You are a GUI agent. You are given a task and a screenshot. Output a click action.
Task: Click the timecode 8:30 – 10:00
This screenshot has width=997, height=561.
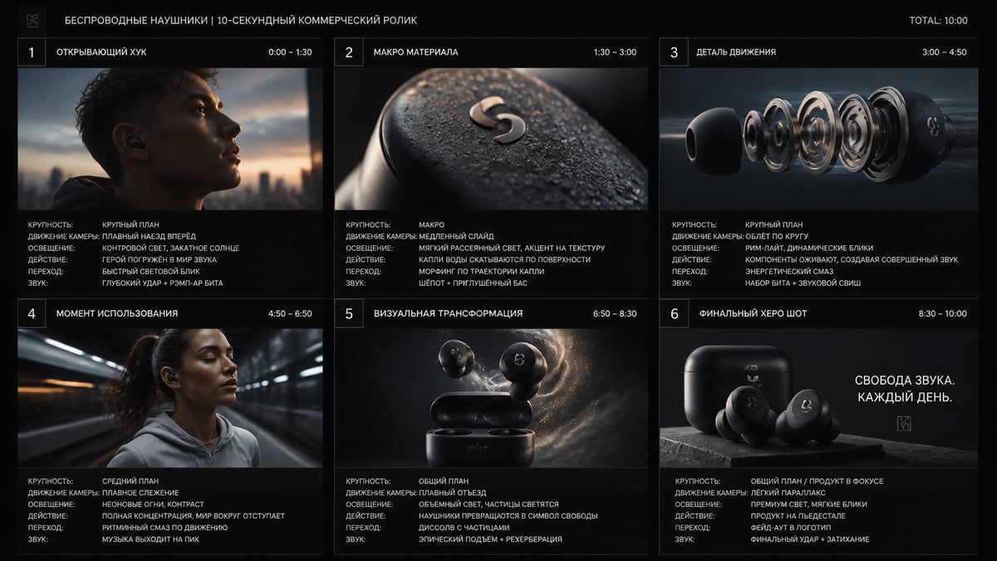coord(943,313)
